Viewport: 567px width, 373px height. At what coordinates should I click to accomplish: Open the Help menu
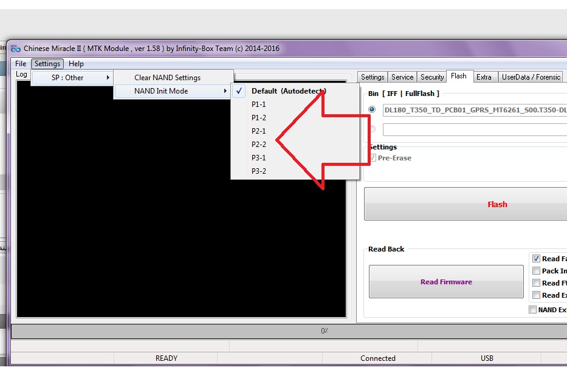coord(76,64)
